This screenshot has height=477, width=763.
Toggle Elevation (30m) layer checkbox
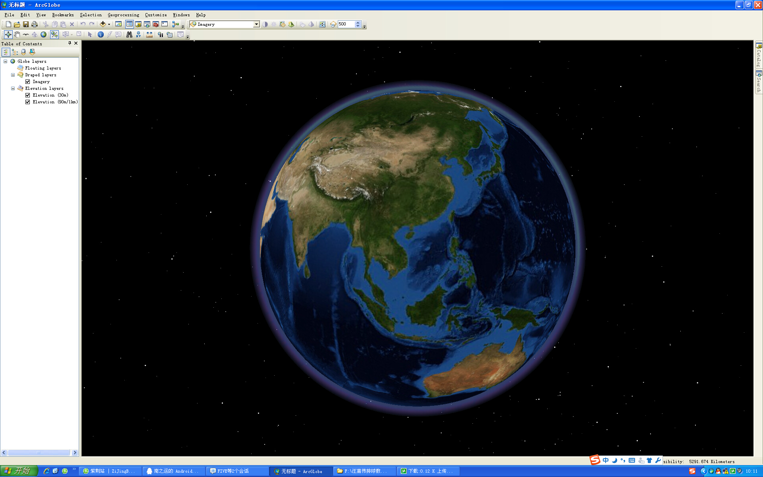tap(28, 95)
